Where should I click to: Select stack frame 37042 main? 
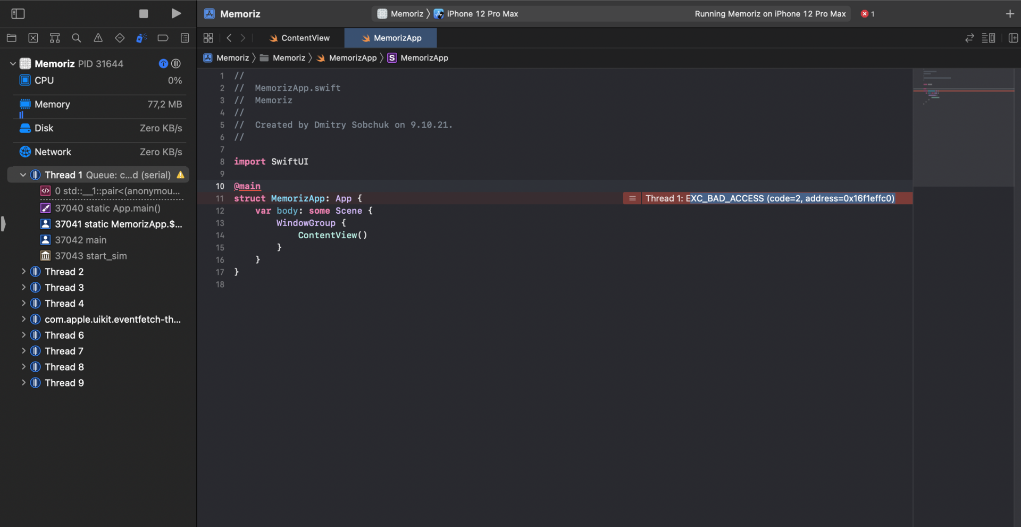coord(74,240)
